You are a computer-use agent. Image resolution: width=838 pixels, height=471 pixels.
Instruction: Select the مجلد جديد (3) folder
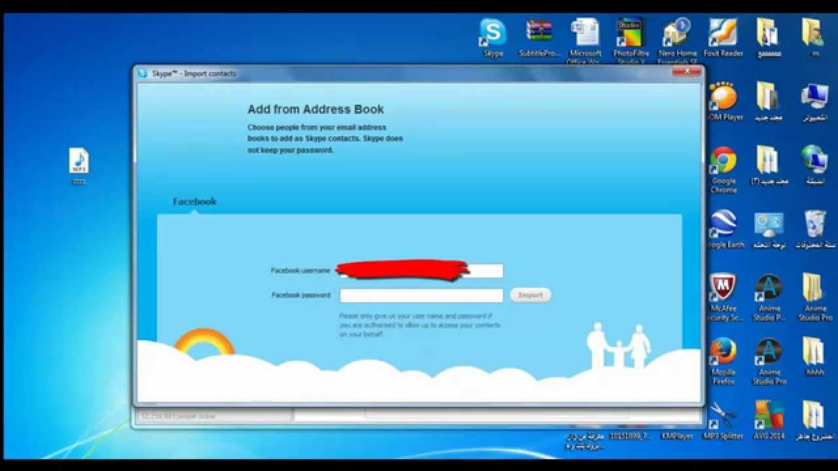(x=768, y=165)
